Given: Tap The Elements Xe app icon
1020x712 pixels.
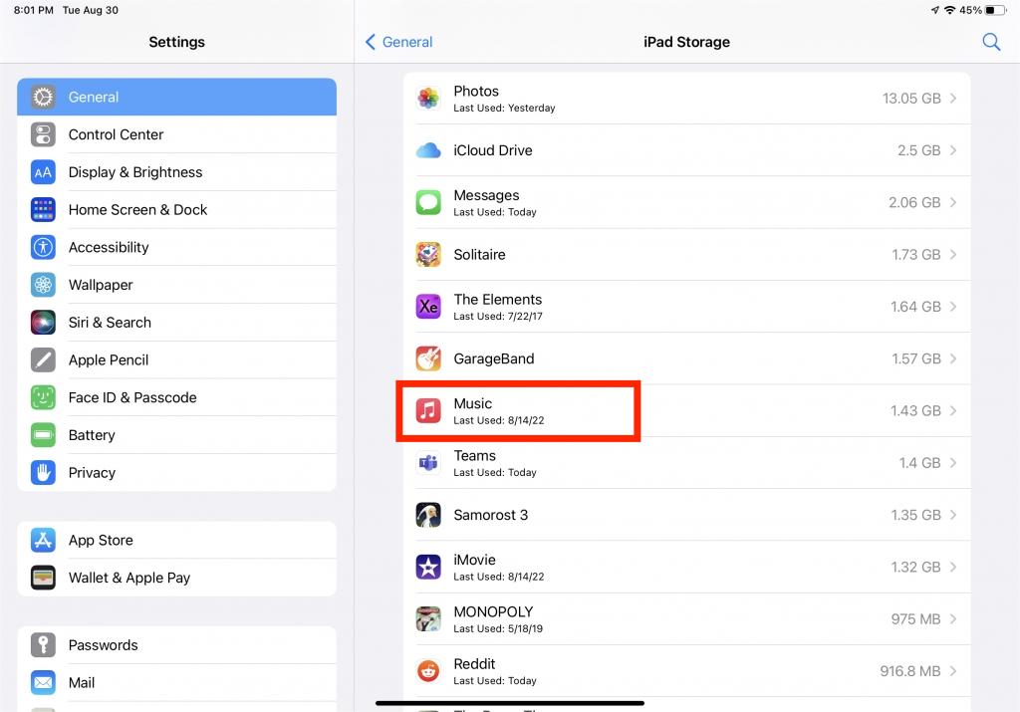Looking at the screenshot, I should (x=428, y=307).
